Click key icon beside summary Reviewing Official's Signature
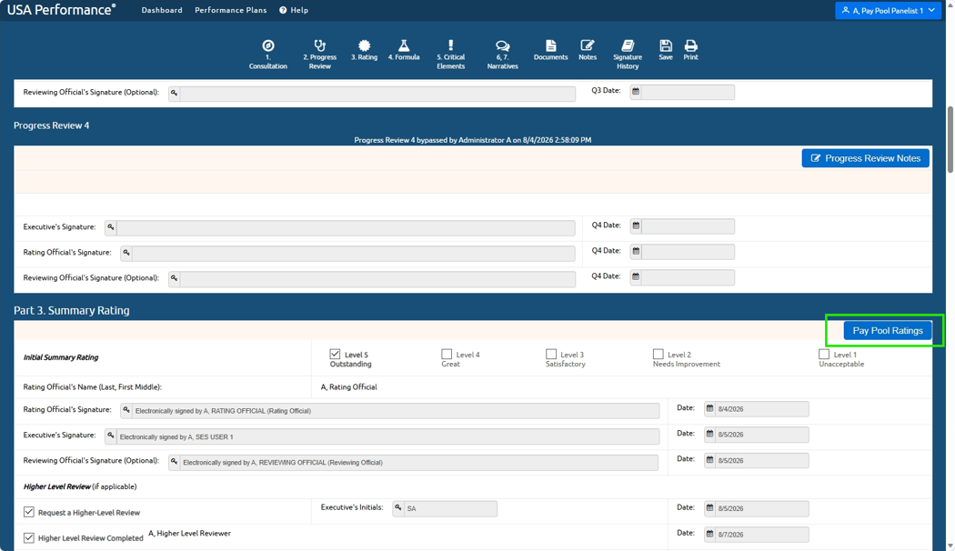This screenshot has width=955, height=551. click(174, 462)
